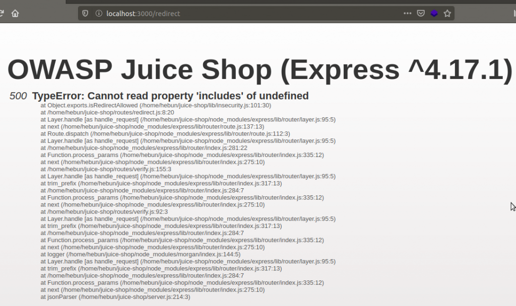This screenshot has height=306, width=516.
Task: Bookmark this page with the star icon
Action: (447, 14)
